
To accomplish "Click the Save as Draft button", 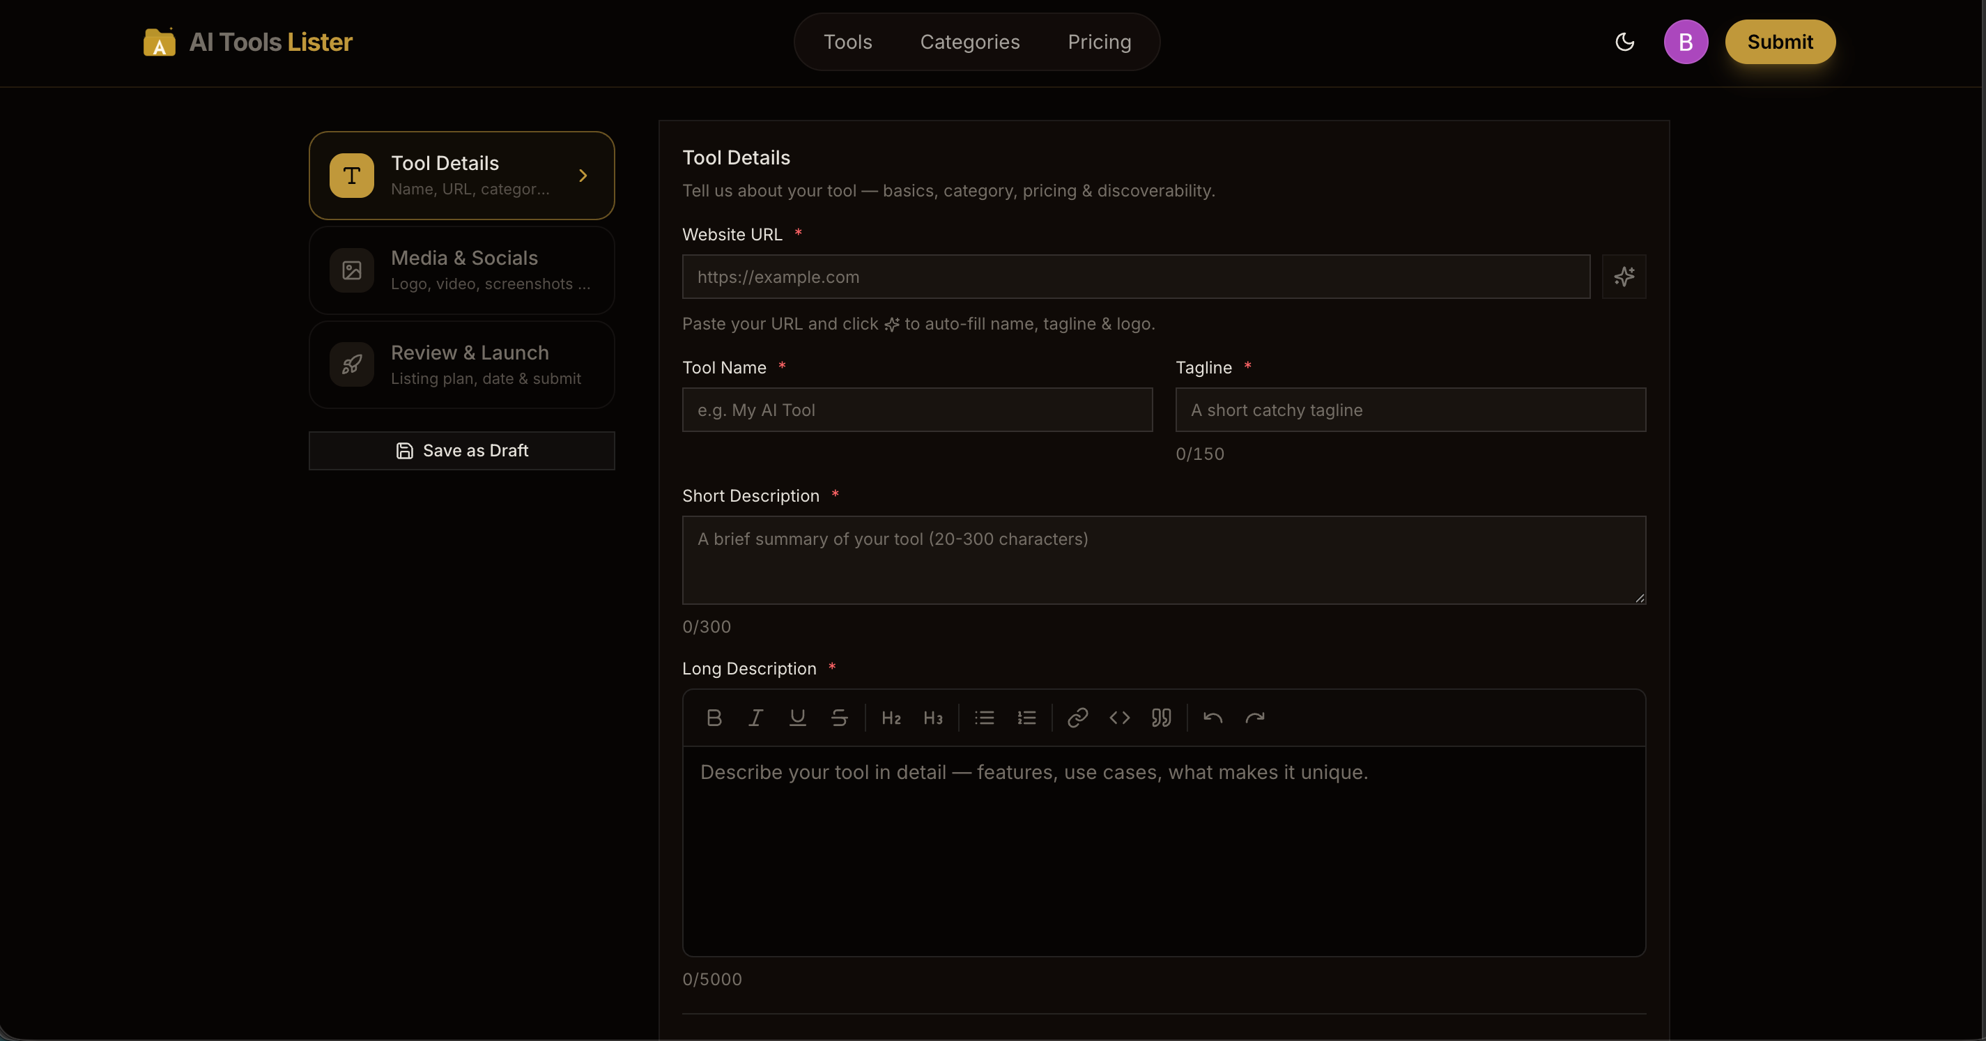I will coord(461,450).
